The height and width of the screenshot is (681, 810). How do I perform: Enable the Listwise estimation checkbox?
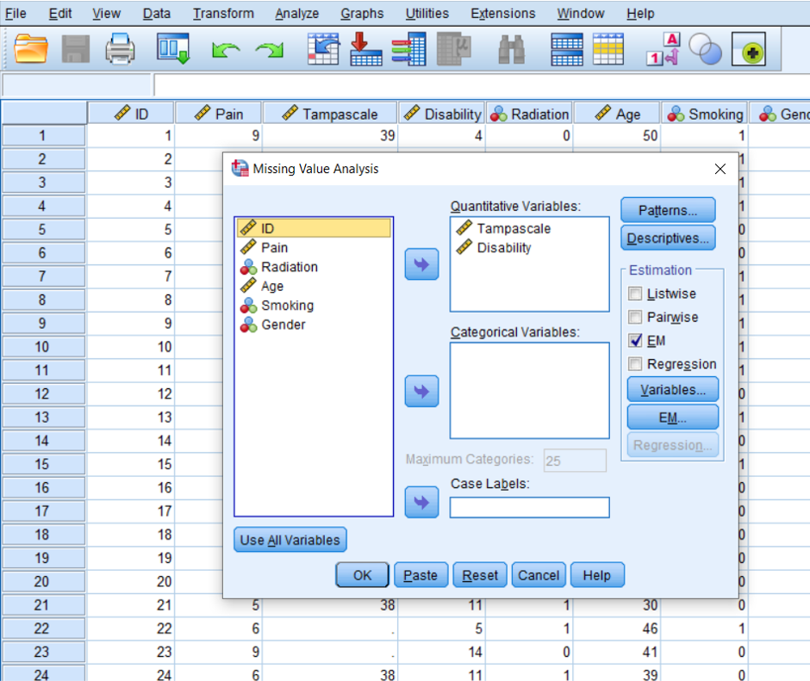(x=636, y=294)
